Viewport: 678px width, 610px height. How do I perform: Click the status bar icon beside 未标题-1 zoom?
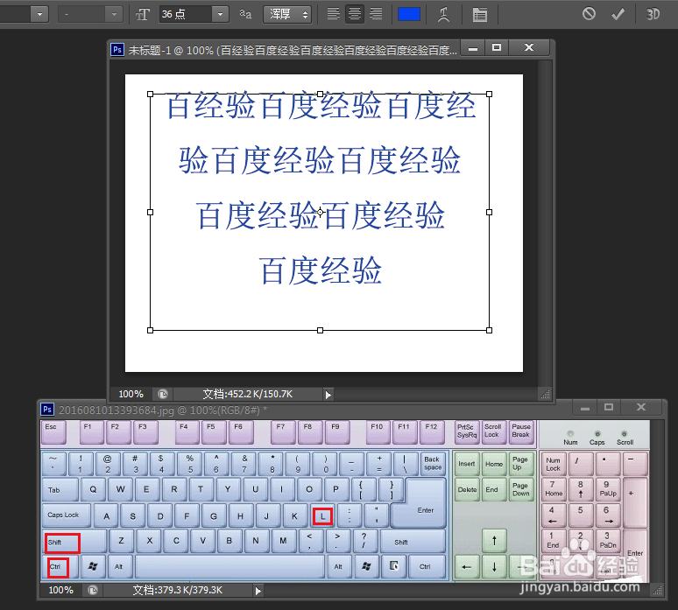163,394
